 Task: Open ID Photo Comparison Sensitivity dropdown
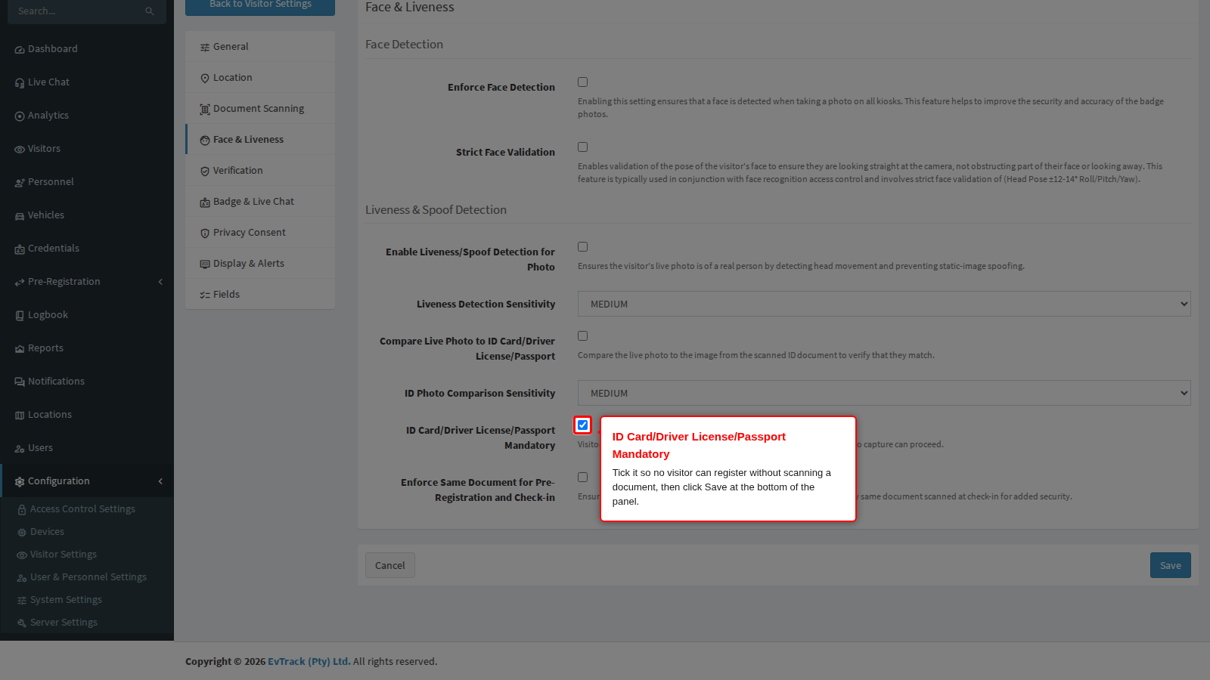(x=884, y=393)
